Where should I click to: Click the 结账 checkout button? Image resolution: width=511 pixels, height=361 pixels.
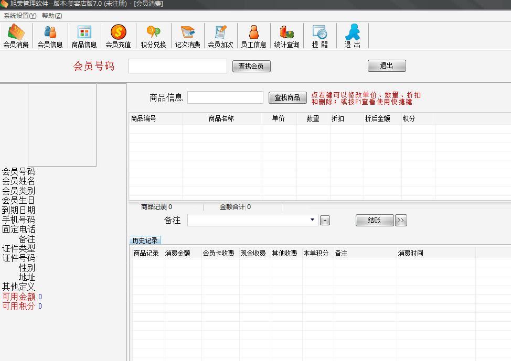[x=374, y=221]
